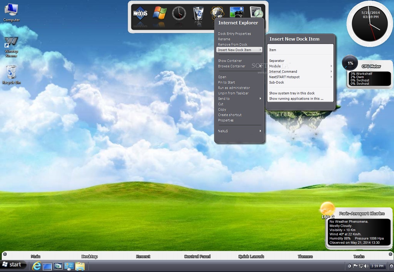This screenshot has width=394, height=272.
Task: Click the flag notification tray icon
Action: [x=355, y=266]
